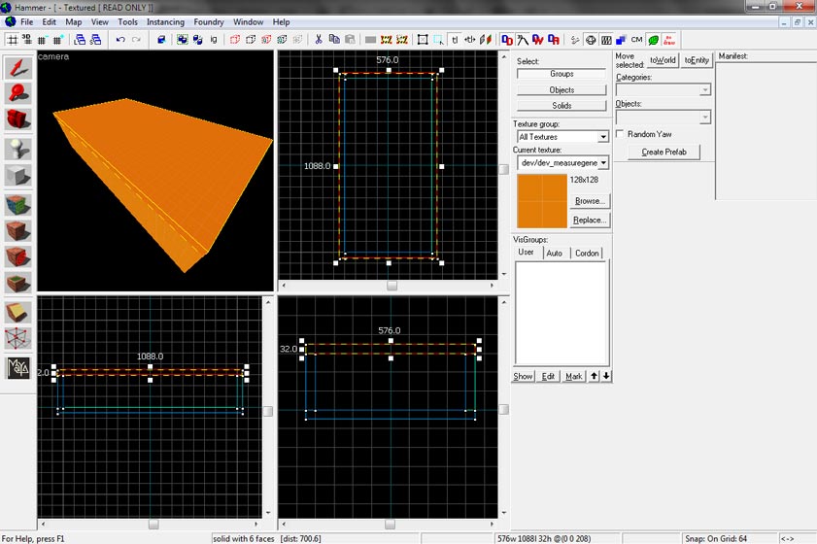Click the Hide selected objects icon

tap(235, 40)
